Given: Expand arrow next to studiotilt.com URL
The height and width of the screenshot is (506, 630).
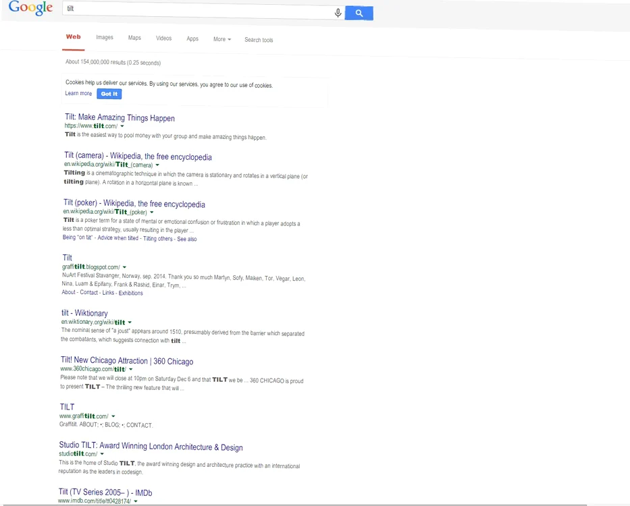Looking at the screenshot, I should (x=102, y=454).
